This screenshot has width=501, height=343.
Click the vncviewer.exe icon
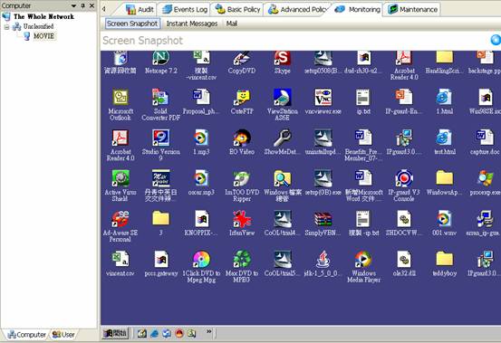point(323,102)
